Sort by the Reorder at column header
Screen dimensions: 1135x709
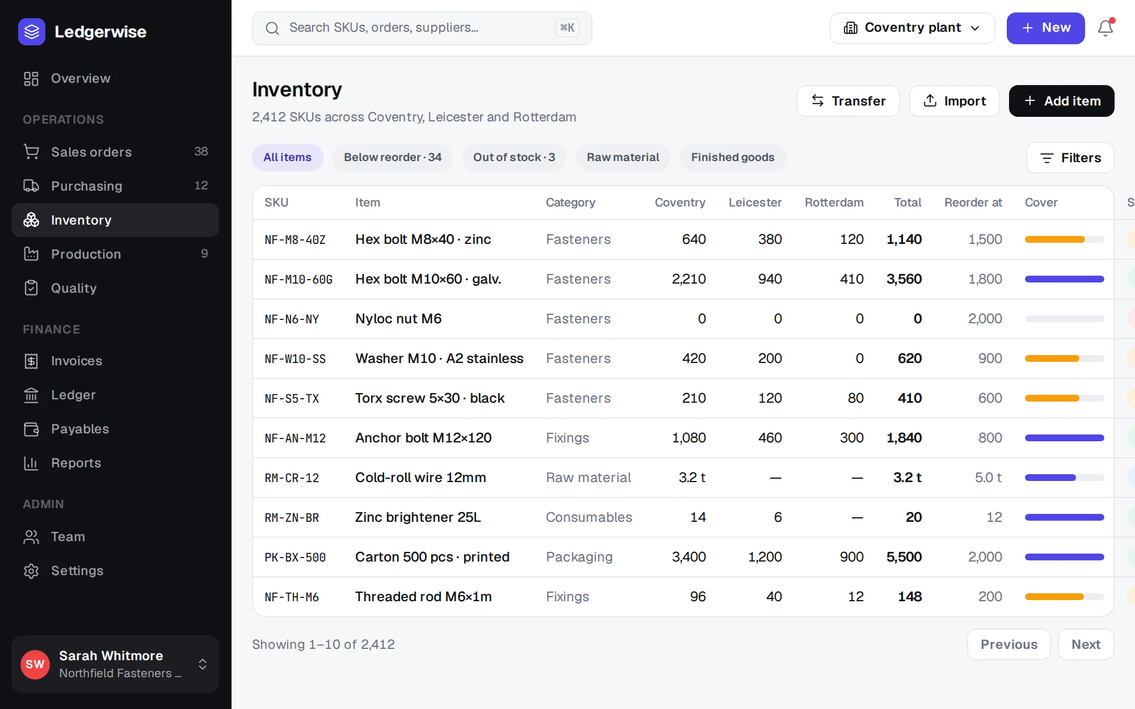[973, 202]
